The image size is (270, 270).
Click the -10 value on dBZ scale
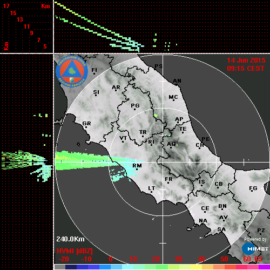click(x=86, y=259)
